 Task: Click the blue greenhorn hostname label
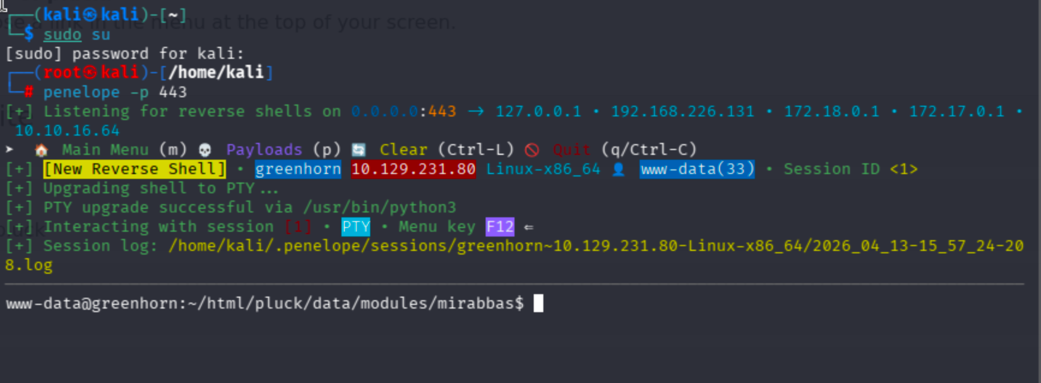298,169
